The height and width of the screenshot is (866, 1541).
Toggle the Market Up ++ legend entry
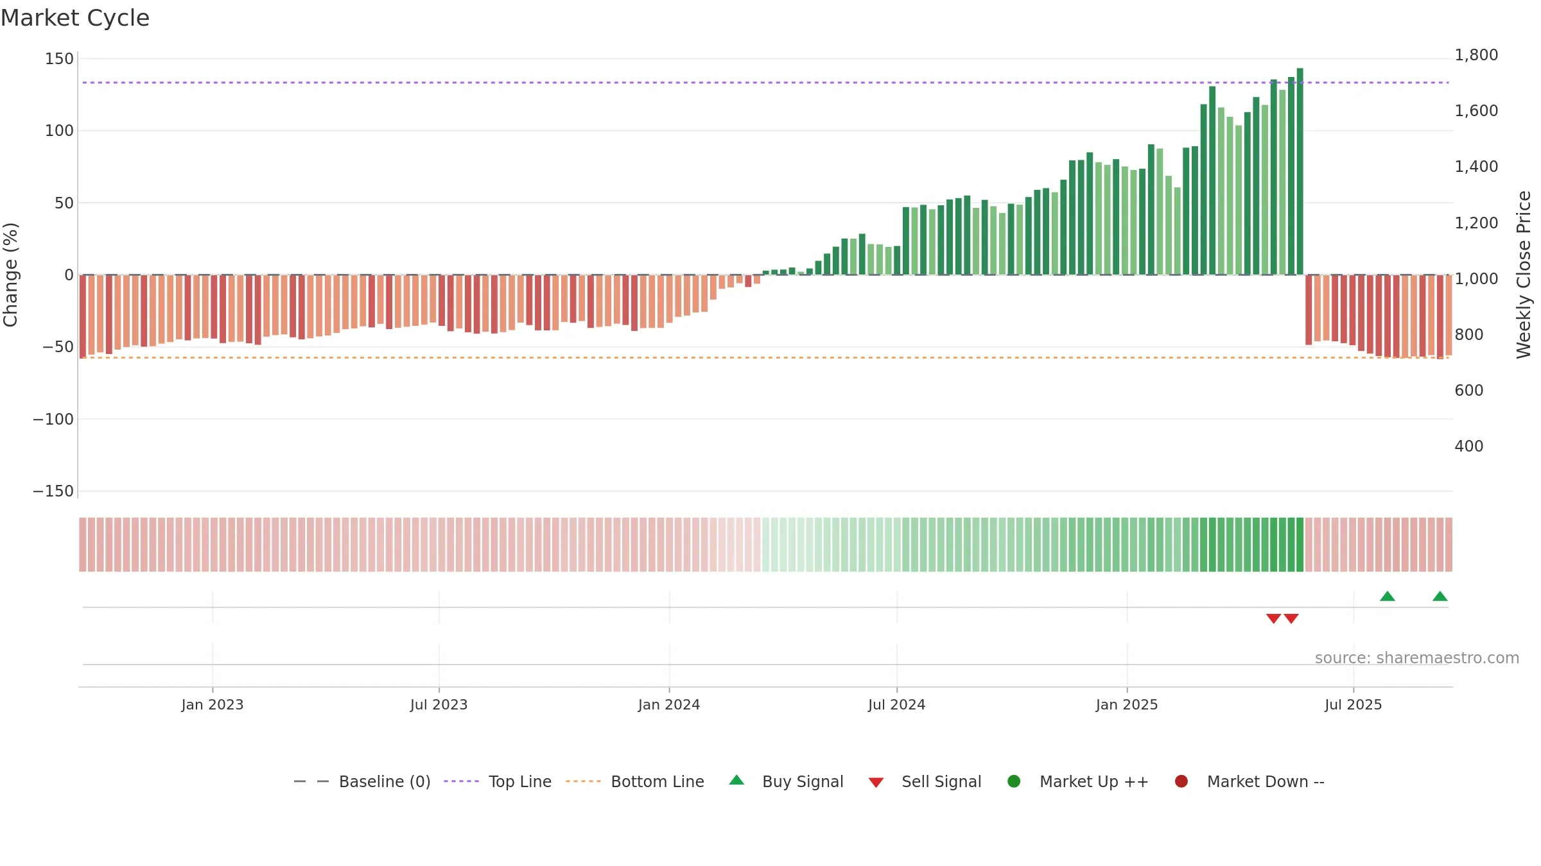point(1077,781)
